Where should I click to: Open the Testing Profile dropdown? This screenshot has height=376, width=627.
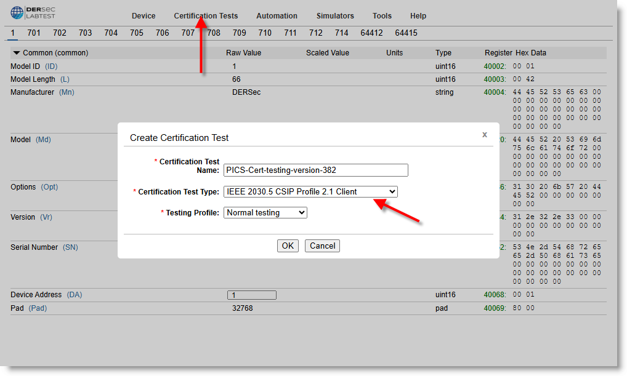pyautogui.click(x=265, y=213)
